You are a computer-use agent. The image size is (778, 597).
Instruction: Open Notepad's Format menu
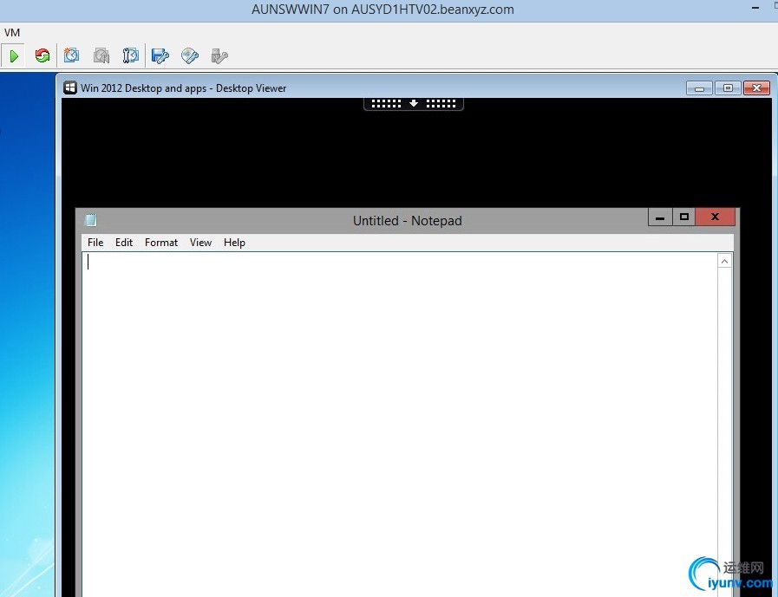point(161,243)
